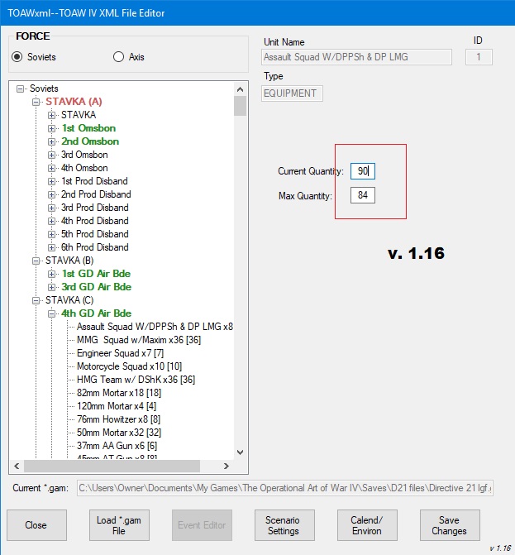This screenshot has height=555, width=515.
Task: Collapse the Soviets root node
Action: point(20,89)
